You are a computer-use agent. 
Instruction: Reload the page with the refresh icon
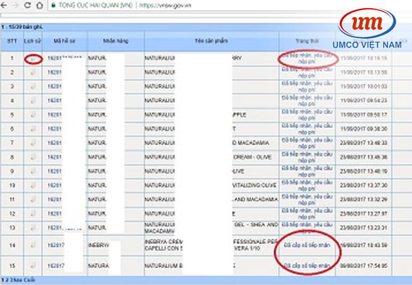click(28, 5)
